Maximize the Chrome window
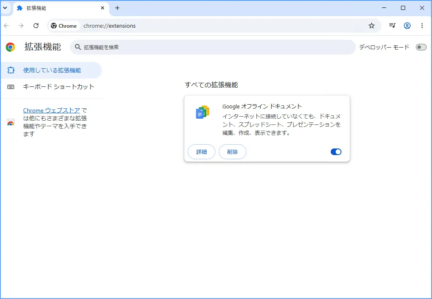Image resolution: width=432 pixels, height=299 pixels. coord(403,8)
